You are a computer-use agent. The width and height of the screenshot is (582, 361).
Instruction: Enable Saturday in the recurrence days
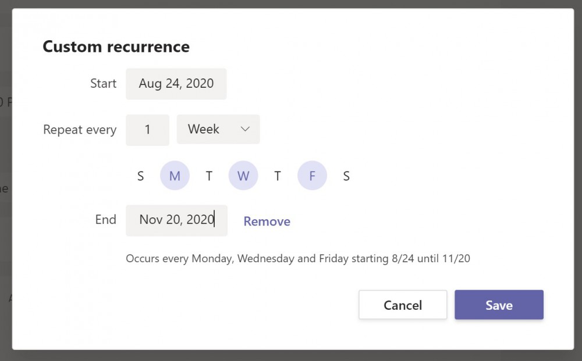point(346,175)
